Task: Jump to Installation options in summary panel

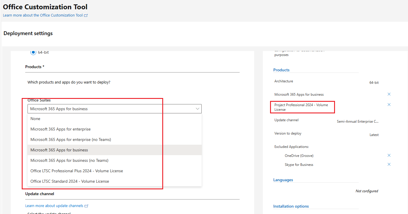Action: [291, 206]
